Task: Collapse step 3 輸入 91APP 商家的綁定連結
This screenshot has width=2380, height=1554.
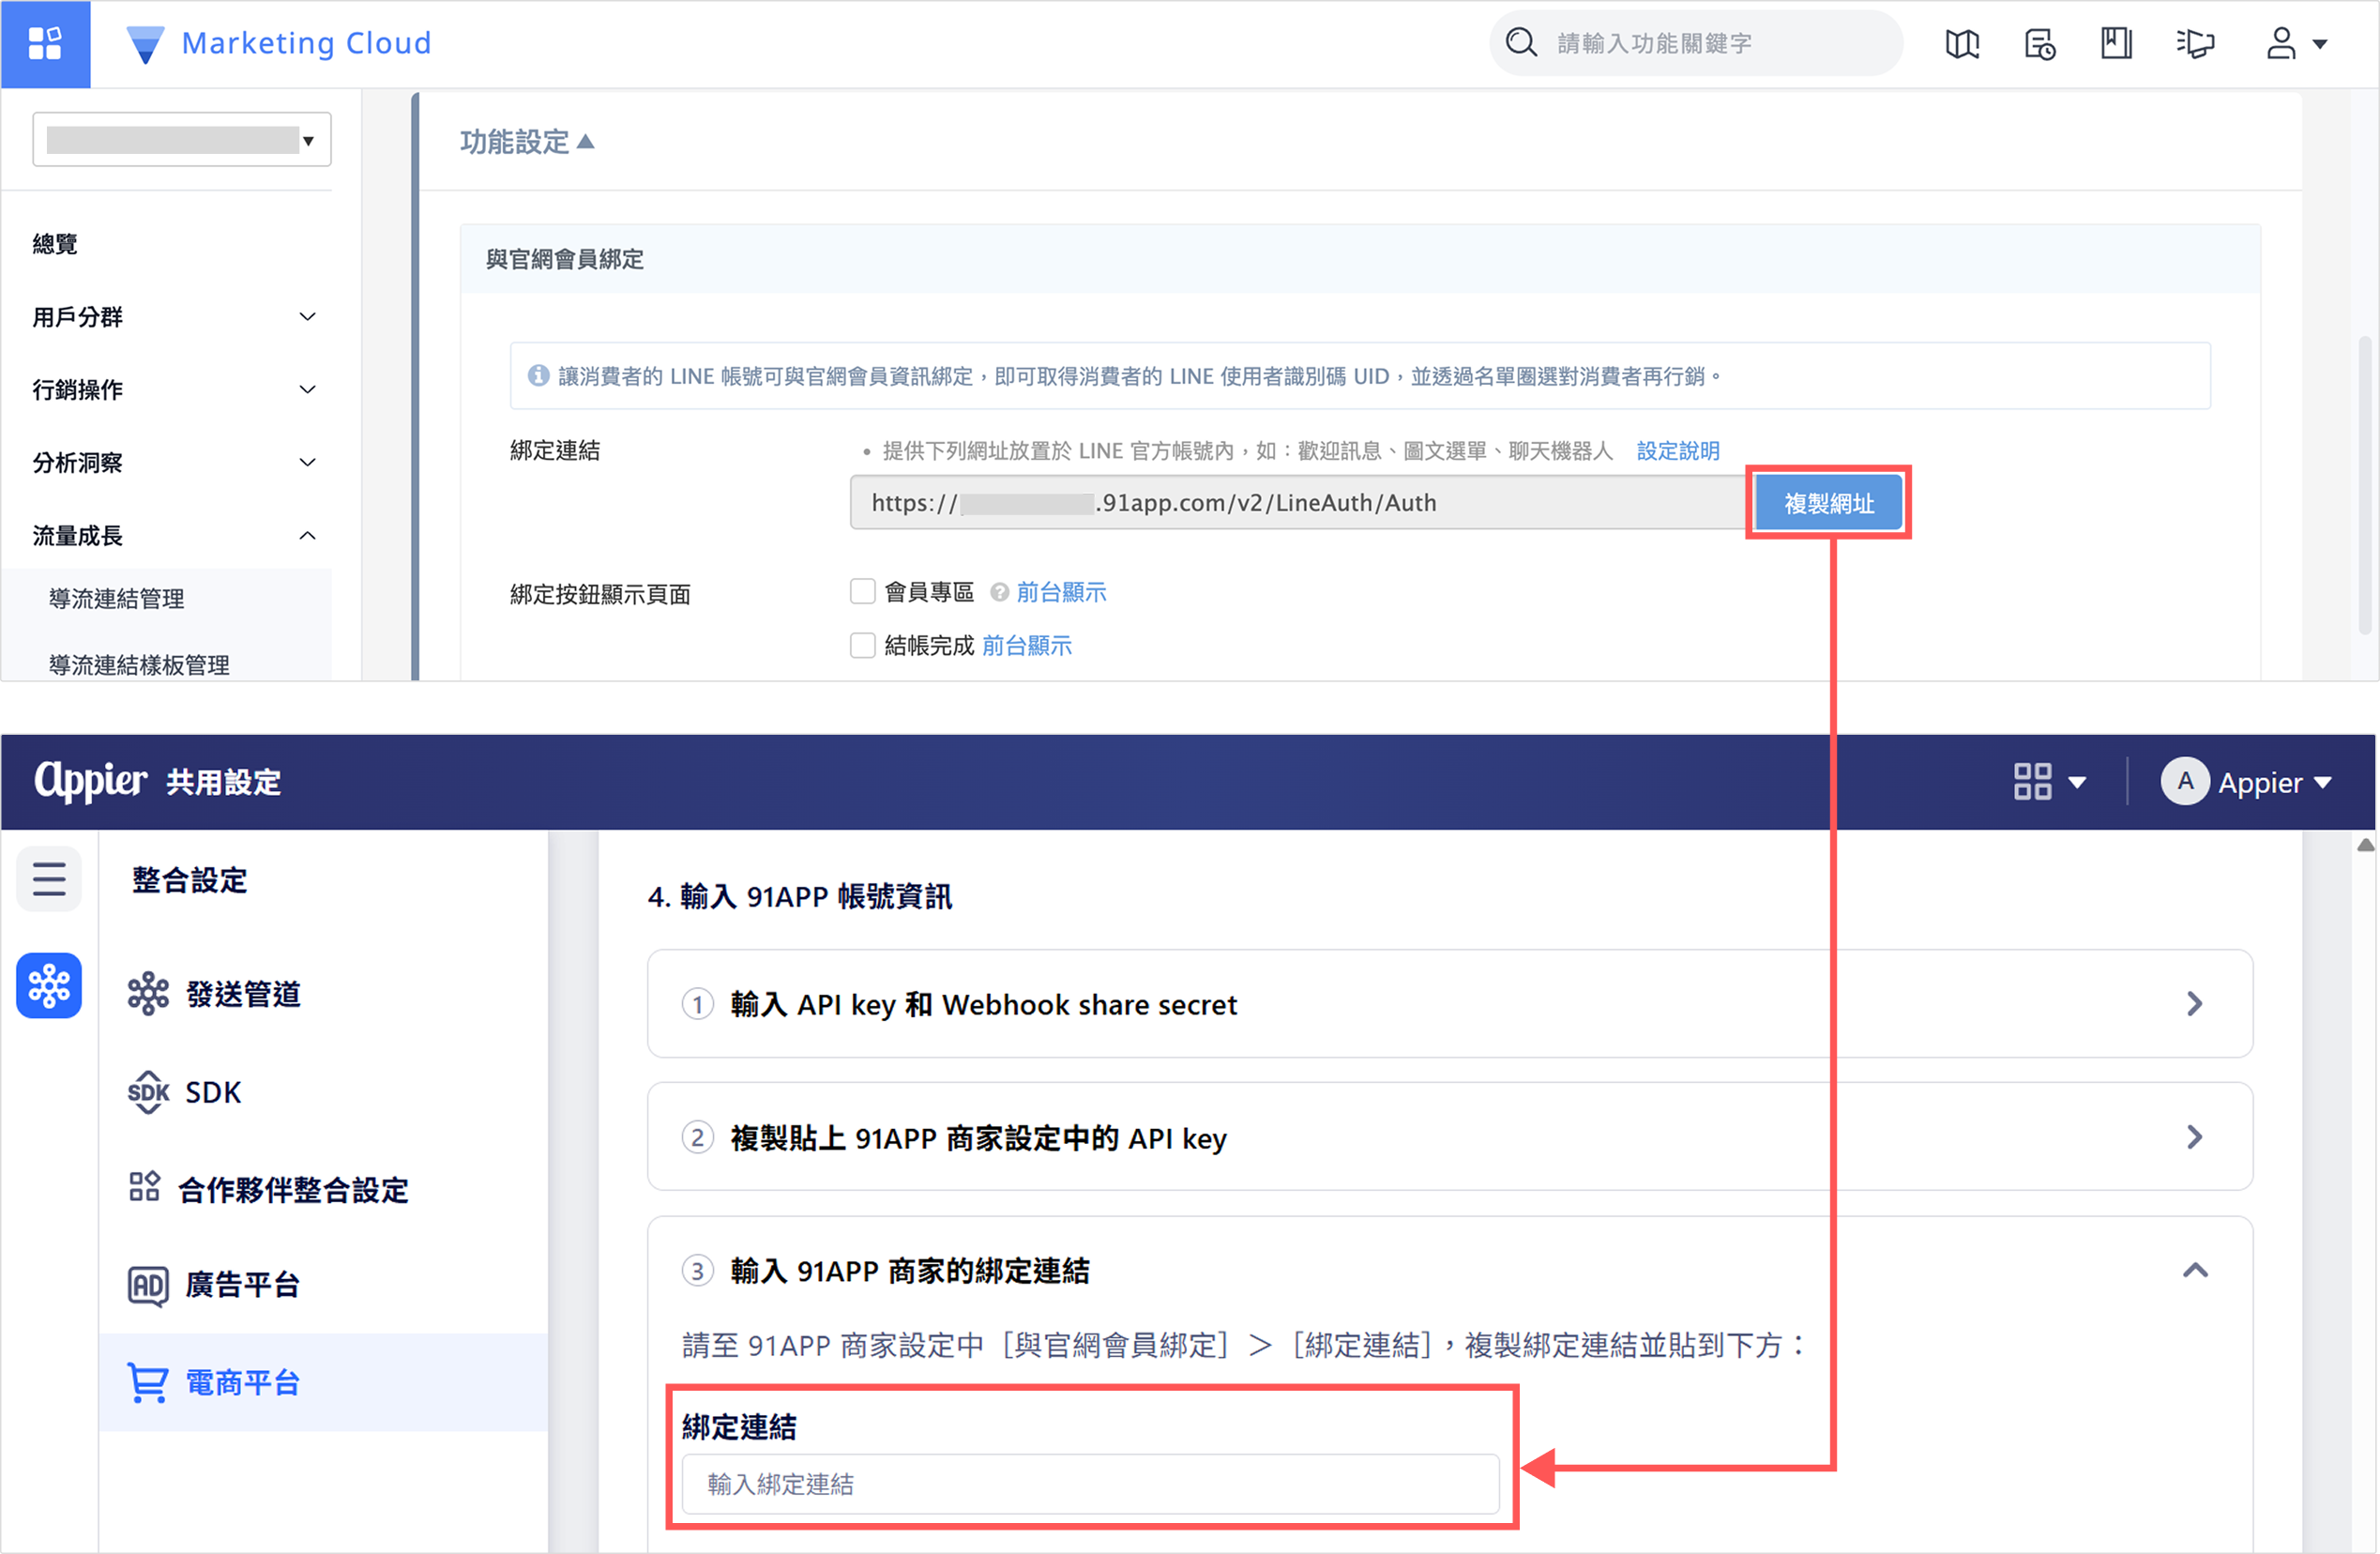Action: tap(2195, 1270)
